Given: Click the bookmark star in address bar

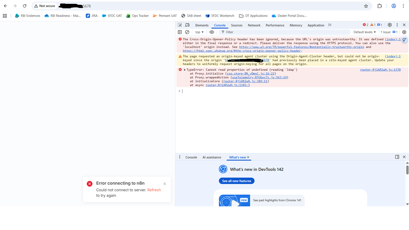Looking at the screenshot, I should point(366,6).
